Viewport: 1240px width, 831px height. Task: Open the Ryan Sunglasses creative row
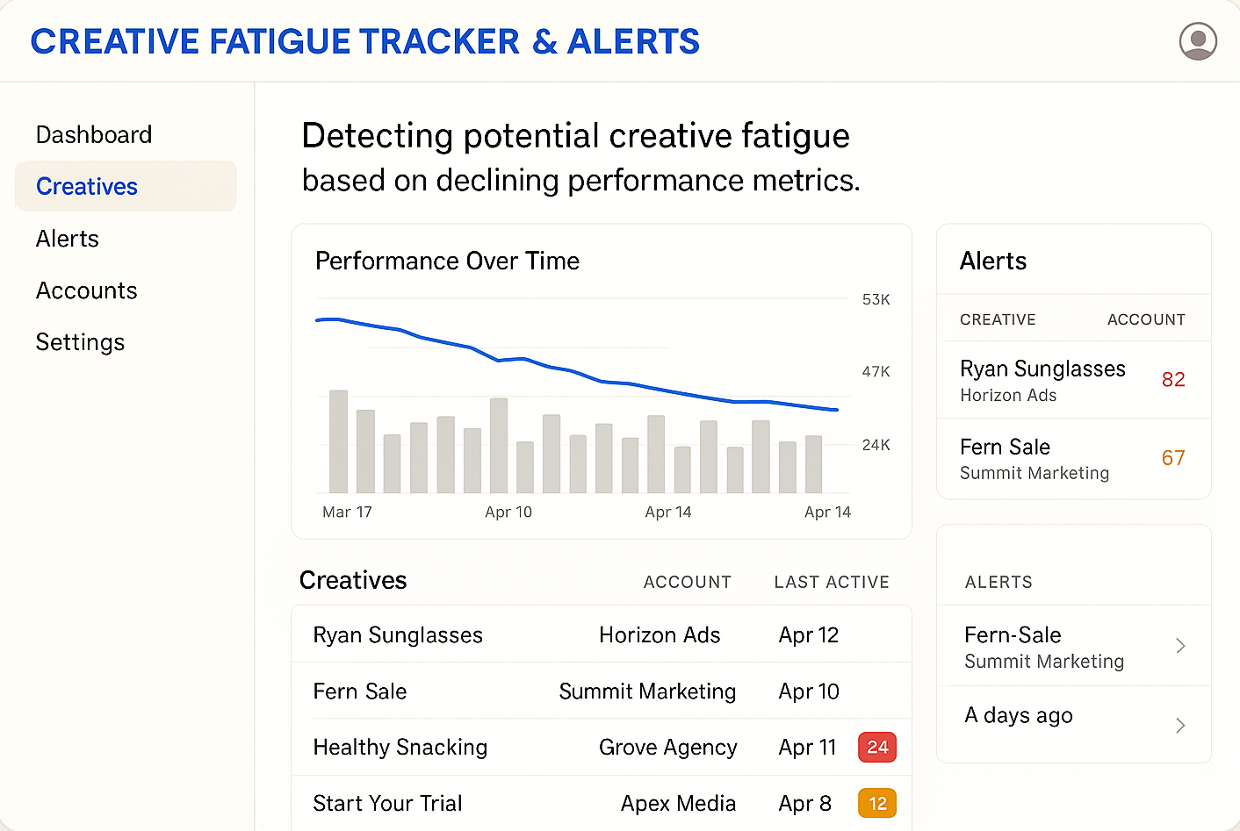[x=397, y=634]
